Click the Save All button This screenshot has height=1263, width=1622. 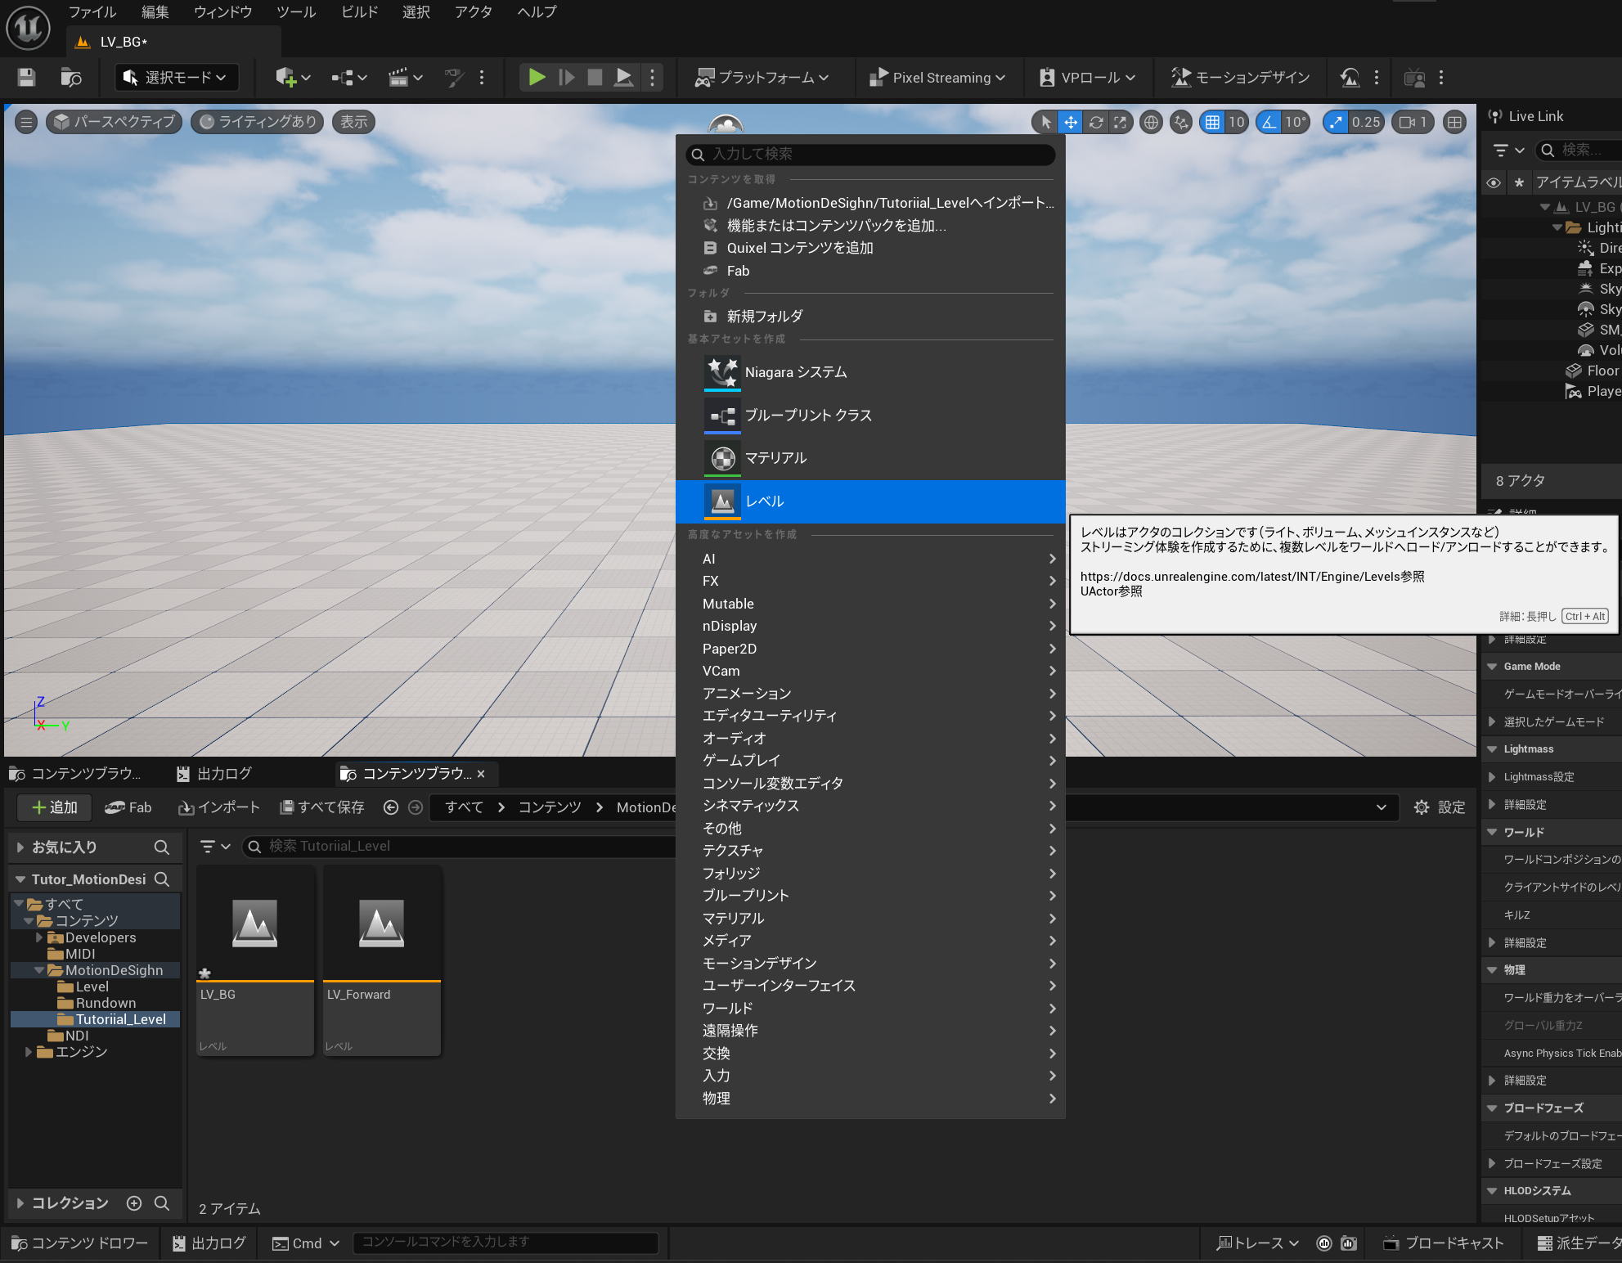(321, 807)
